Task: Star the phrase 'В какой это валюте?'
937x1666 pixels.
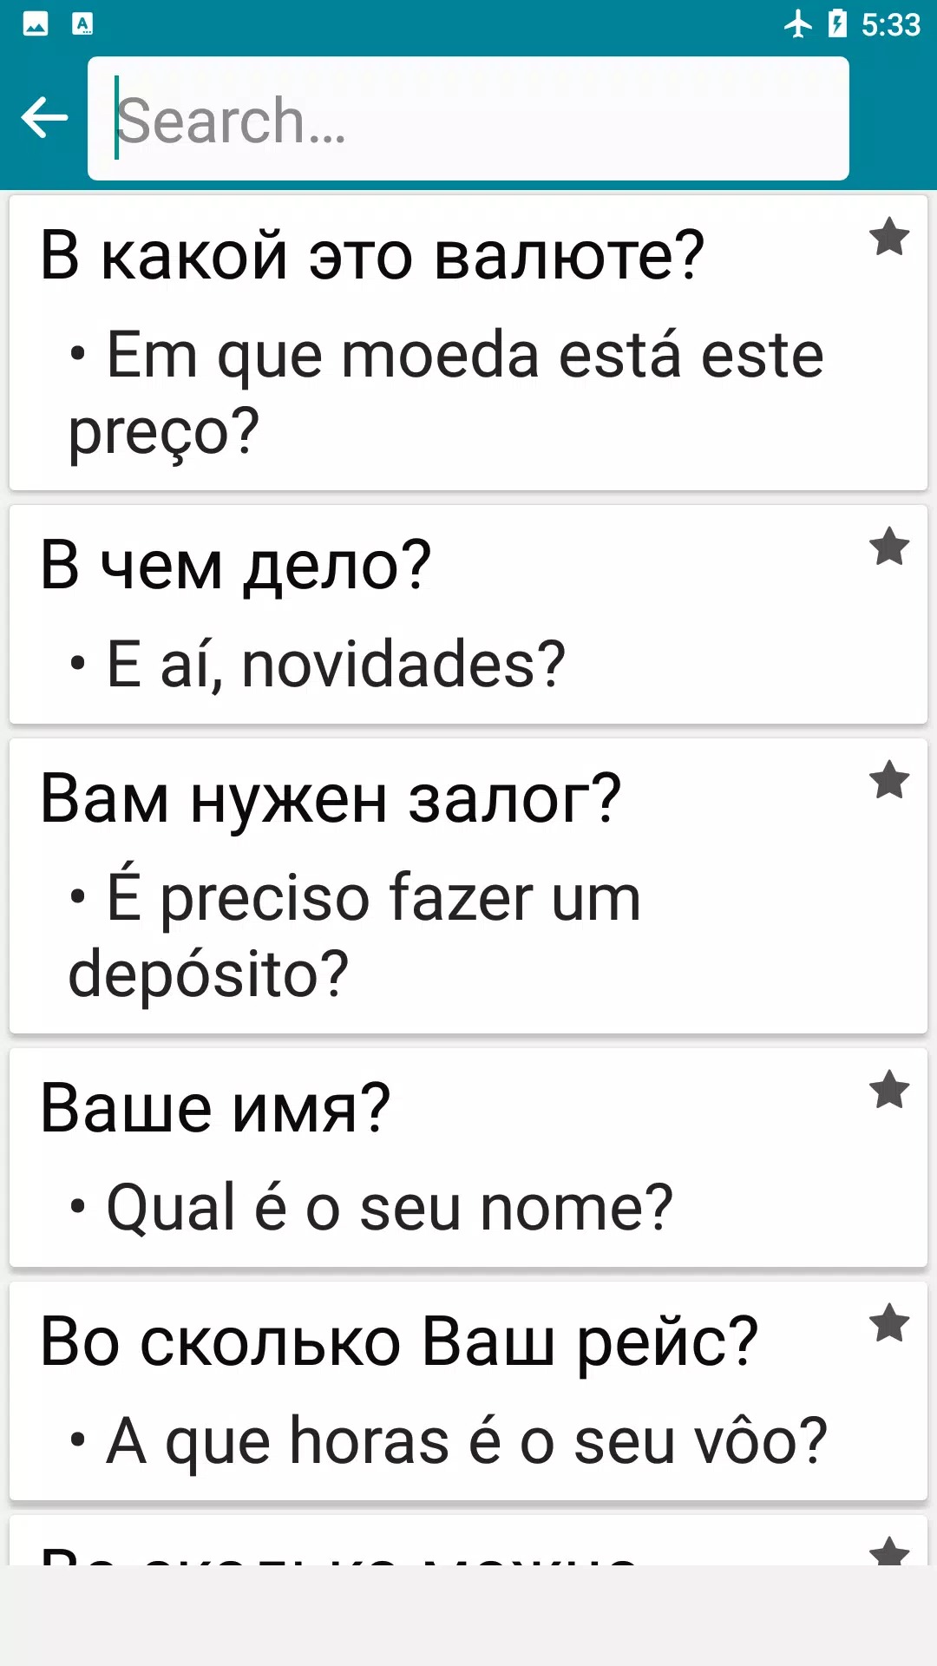Action: [x=889, y=237]
